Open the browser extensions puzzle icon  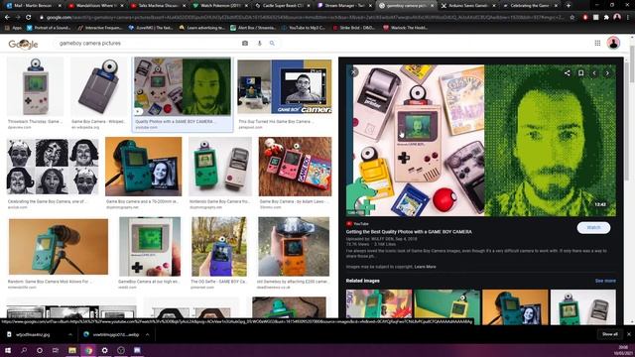pos(606,18)
